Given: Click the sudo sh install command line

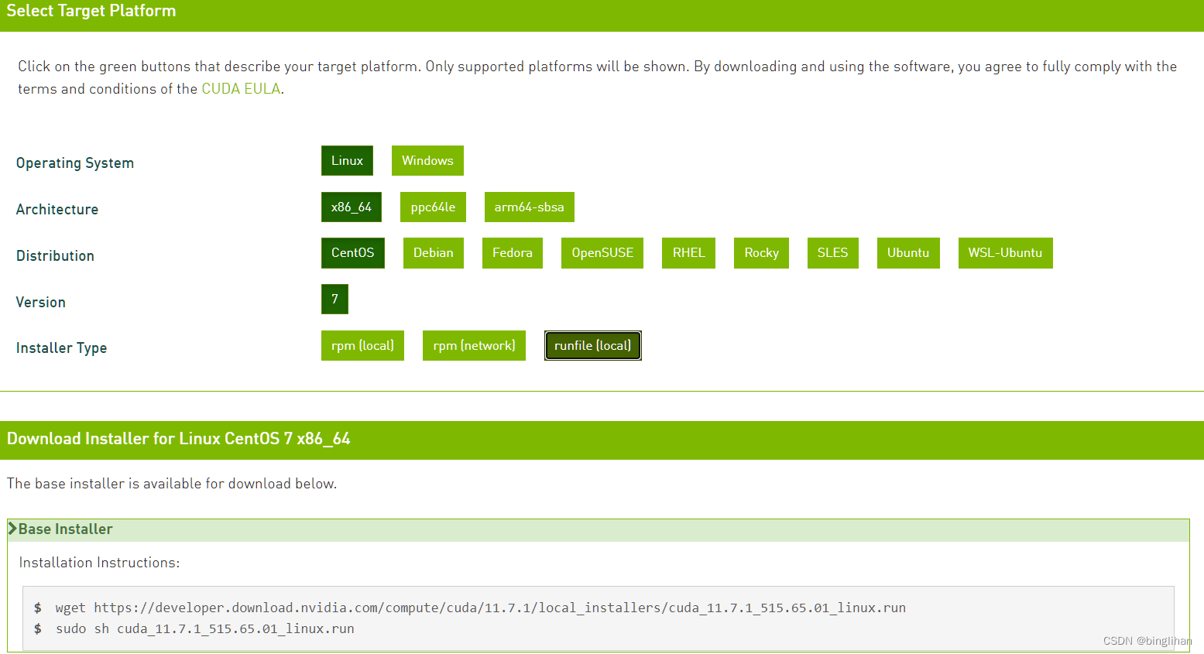Looking at the screenshot, I should (x=204, y=628).
